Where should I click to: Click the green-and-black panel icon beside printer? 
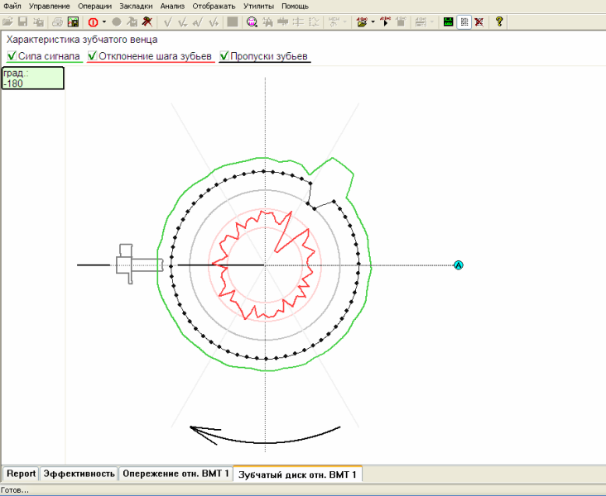73,21
